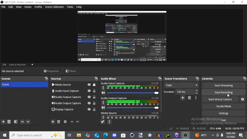The height and width of the screenshot is (139, 247).
Task: Open the File menu
Action: (4, 7)
